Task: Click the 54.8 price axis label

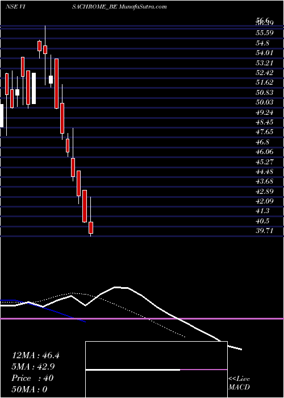Action: pos(262,43)
